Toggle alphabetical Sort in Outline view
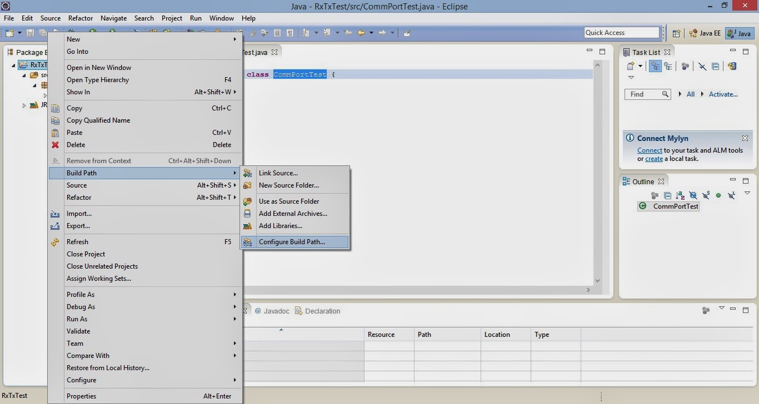 click(x=680, y=195)
